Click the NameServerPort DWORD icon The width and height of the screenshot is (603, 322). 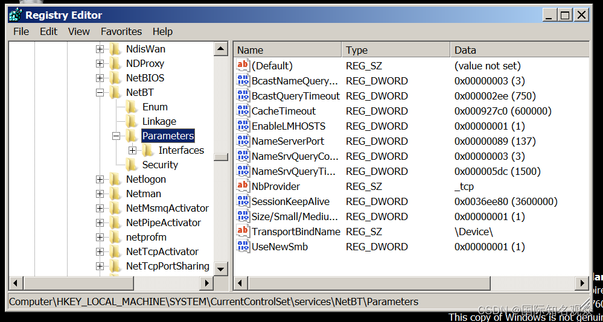tap(243, 141)
